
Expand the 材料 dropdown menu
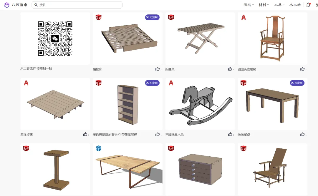click(264, 5)
